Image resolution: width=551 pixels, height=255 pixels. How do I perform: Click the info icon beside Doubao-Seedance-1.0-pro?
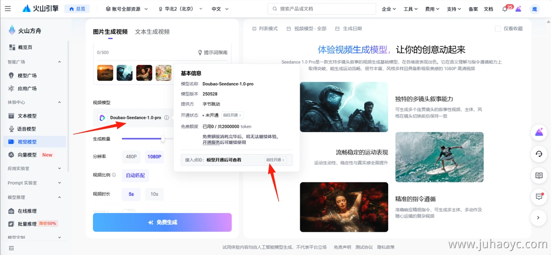coord(167,118)
